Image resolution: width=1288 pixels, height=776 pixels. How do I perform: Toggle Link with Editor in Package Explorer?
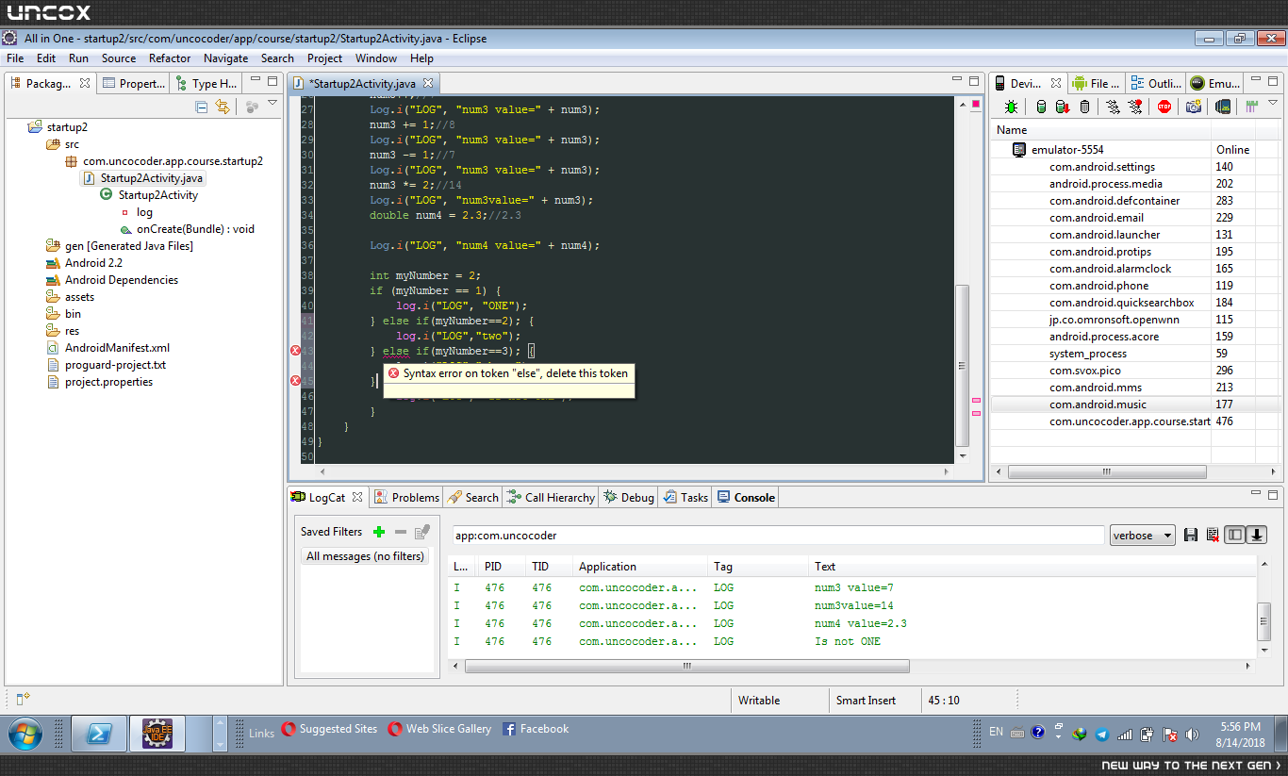click(223, 107)
